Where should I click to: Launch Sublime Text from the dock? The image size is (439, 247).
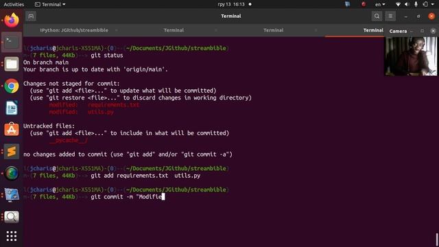pos(12,152)
